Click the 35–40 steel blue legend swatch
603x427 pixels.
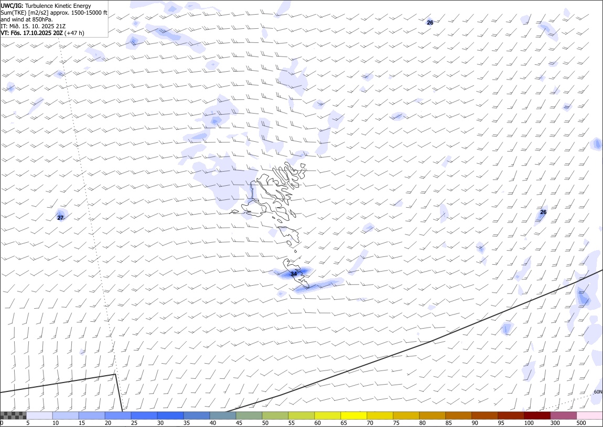tap(197, 415)
